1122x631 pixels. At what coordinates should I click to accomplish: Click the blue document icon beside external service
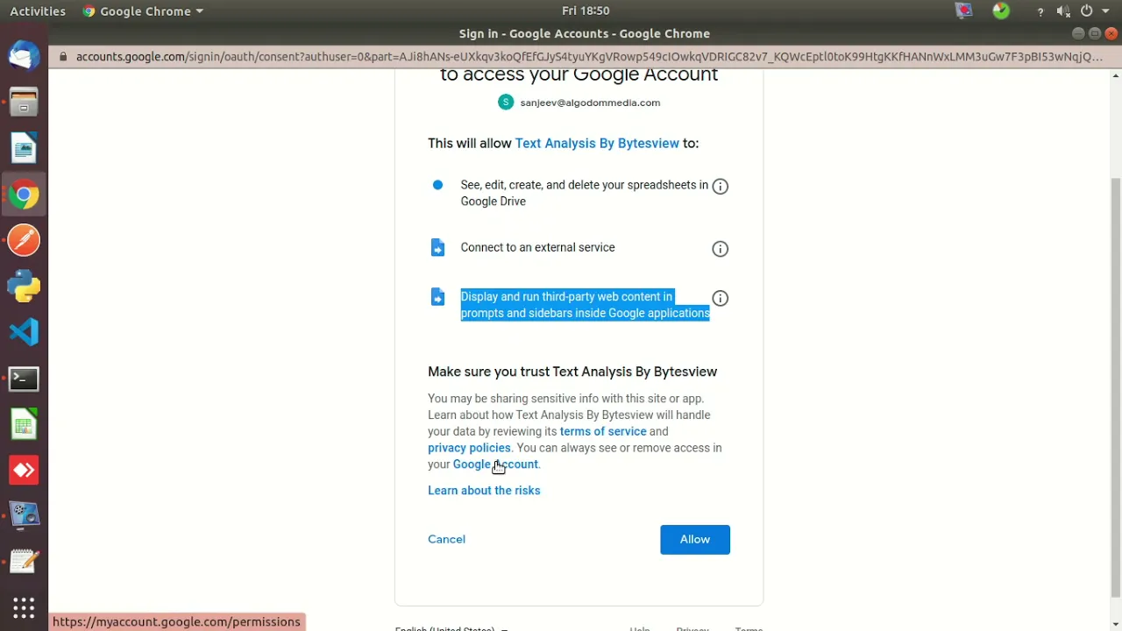click(x=437, y=248)
